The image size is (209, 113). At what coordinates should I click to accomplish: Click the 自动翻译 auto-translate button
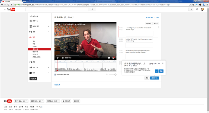(x=149, y=23)
